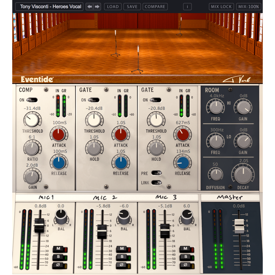
Task: Click the previous preset left arrow
Action: (90, 7)
